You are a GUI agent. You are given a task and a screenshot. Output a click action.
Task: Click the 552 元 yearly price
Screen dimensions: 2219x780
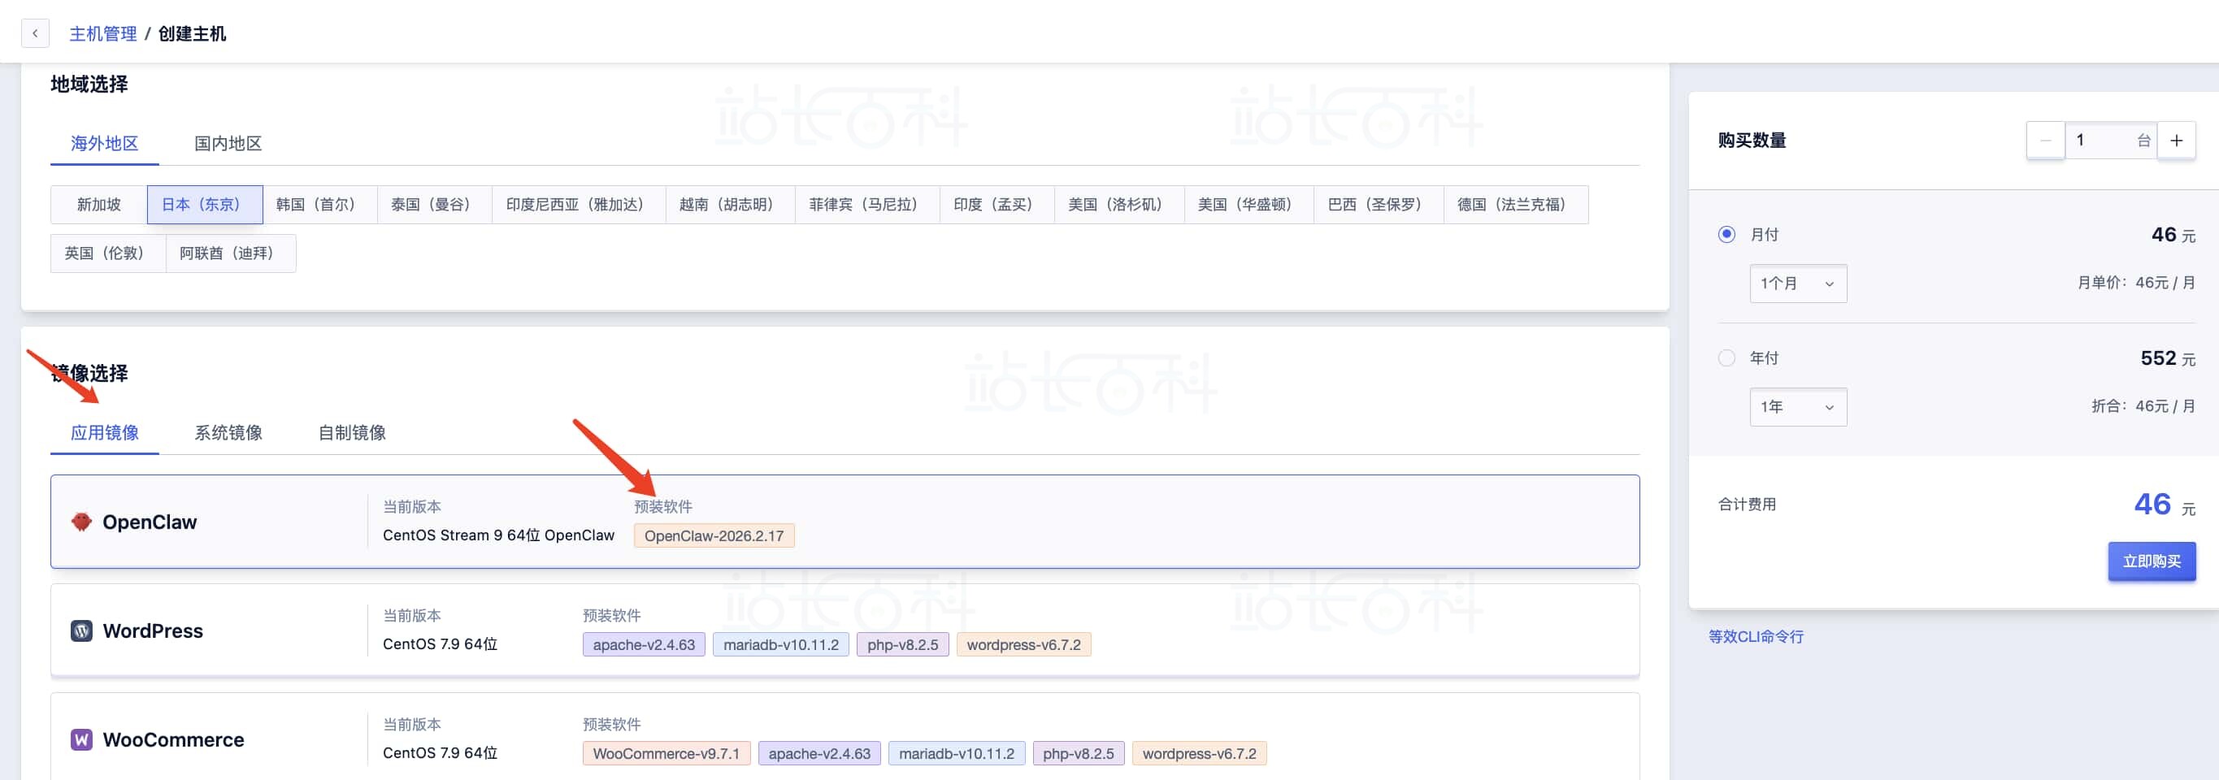click(2167, 358)
